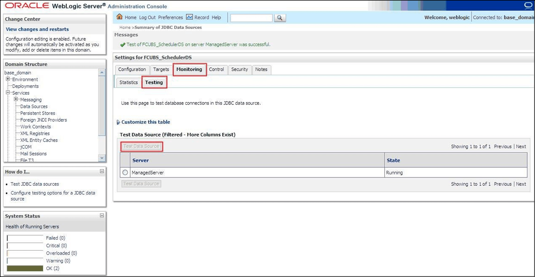Select base_domain in Domain Structure tree
The image size is (535, 277).
click(x=18, y=73)
